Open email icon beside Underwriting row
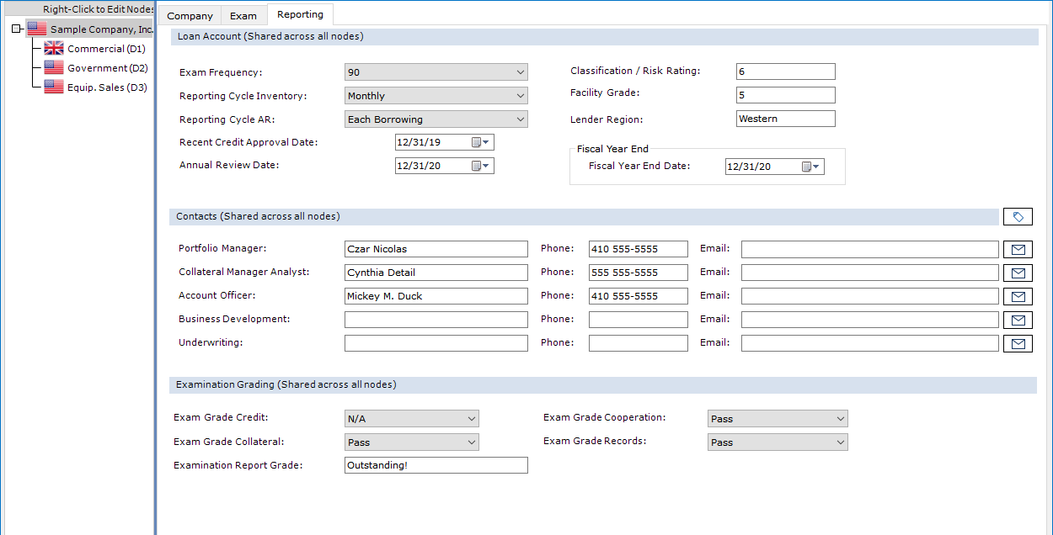The height and width of the screenshot is (535, 1053). coord(1018,342)
